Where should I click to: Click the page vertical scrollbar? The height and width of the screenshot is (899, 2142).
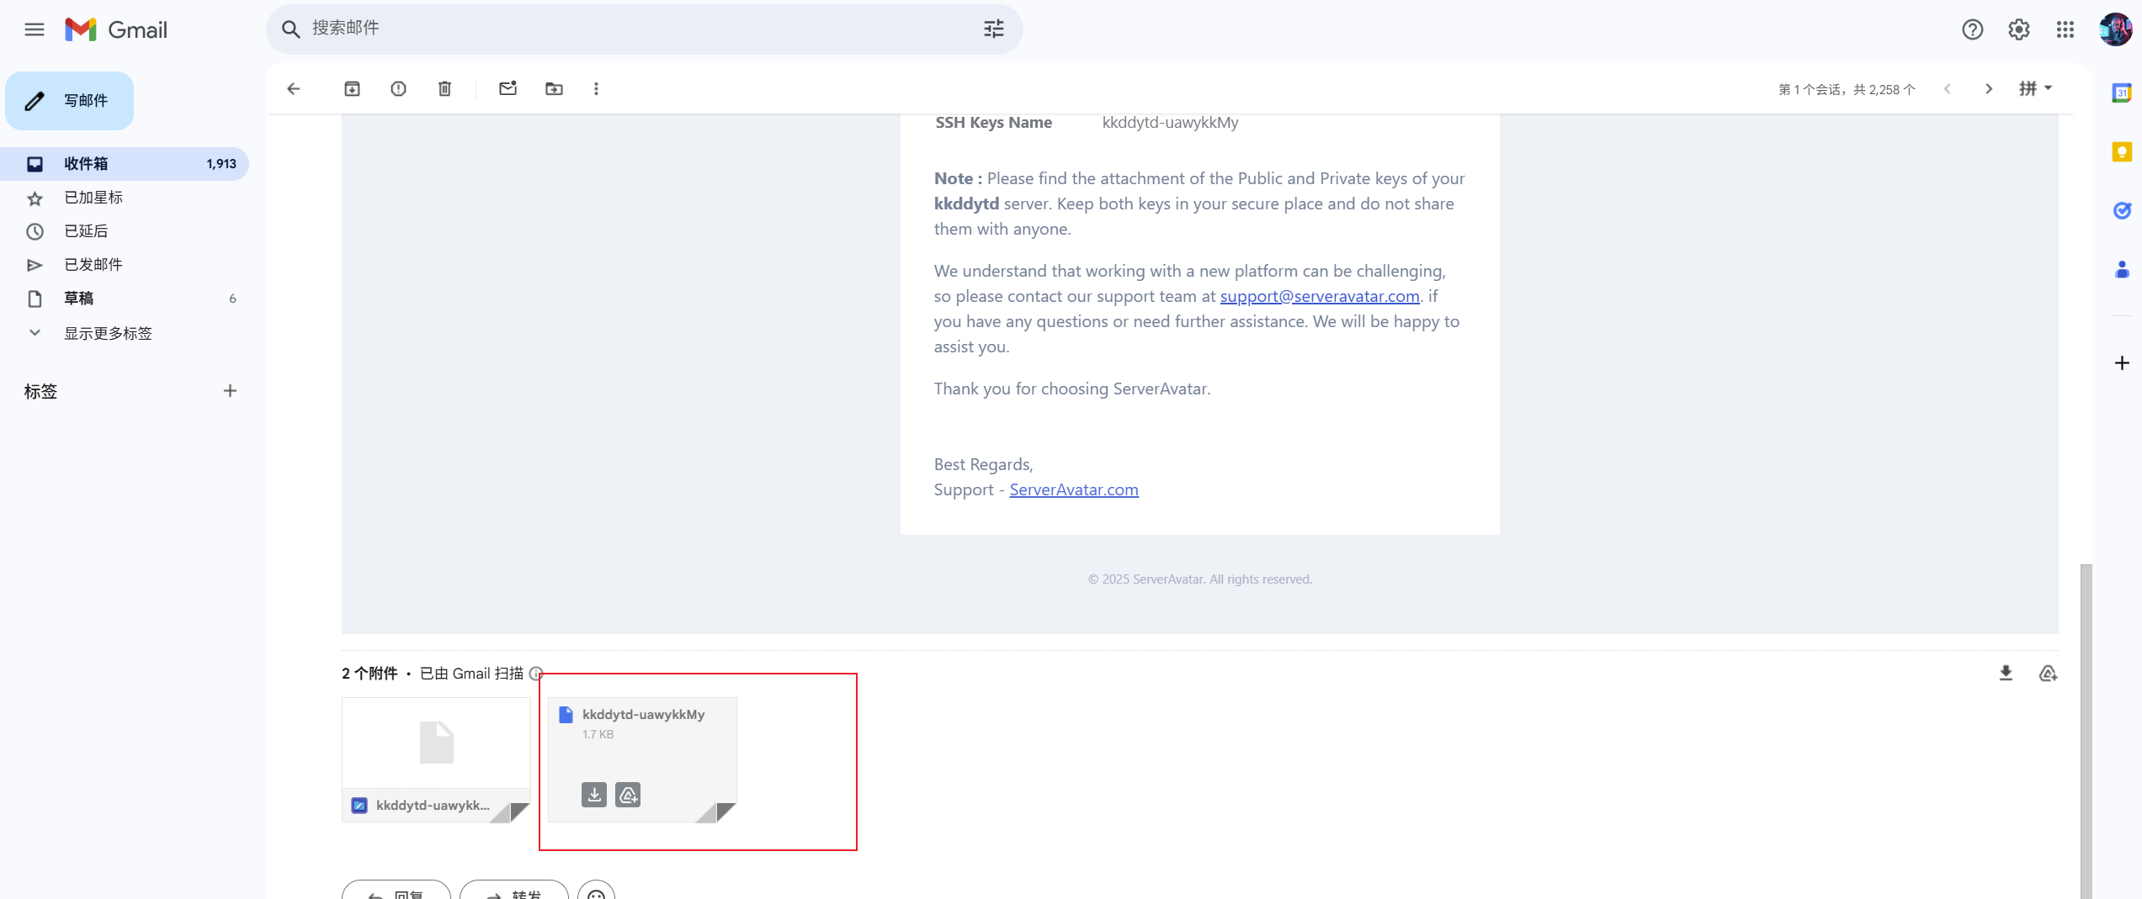pos(2086,731)
